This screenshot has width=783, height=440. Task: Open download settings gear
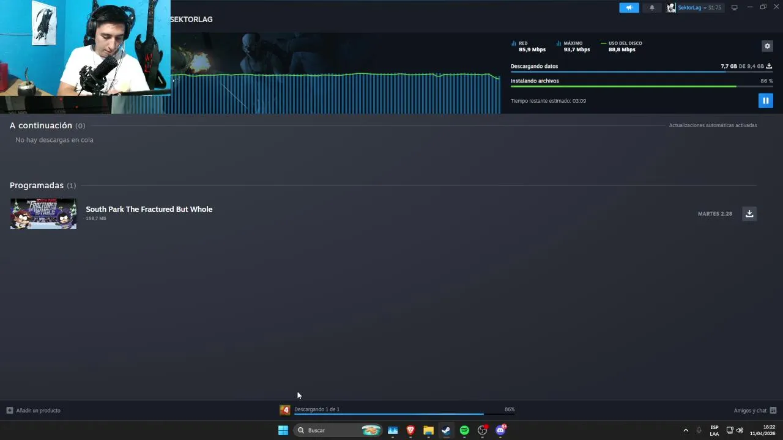[767, 46]
